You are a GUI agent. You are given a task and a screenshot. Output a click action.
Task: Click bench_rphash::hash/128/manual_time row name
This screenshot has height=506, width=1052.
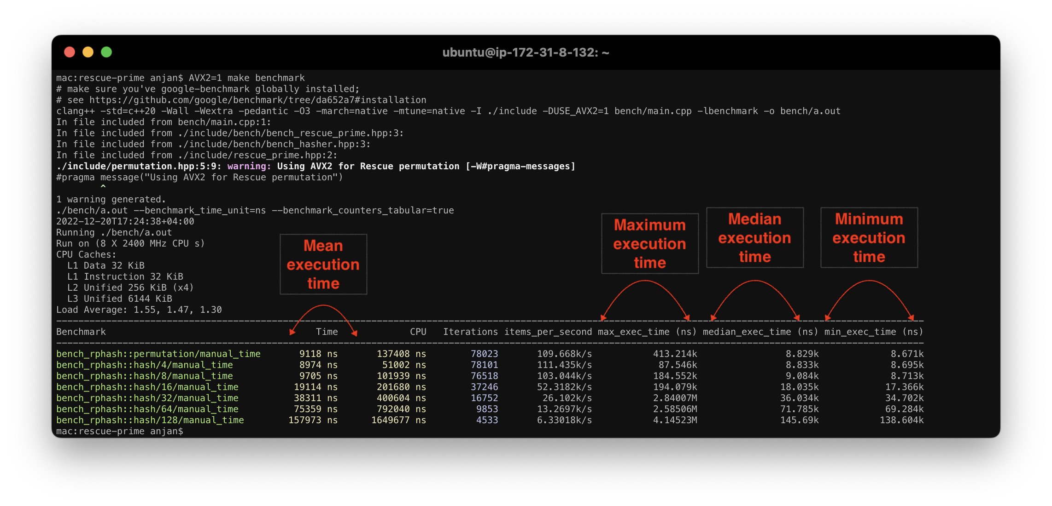click(150, 420)
